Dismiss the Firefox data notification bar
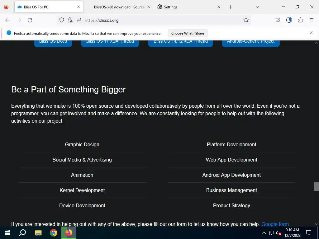319x239 pixels. coord(311,33)
